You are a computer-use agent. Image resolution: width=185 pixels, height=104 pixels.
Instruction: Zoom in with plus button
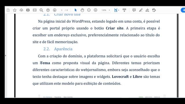95,10
